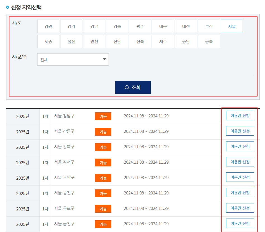Select the 세종 region button
The width and height of the screenshot is (265, 232).
tap(48, 41)
